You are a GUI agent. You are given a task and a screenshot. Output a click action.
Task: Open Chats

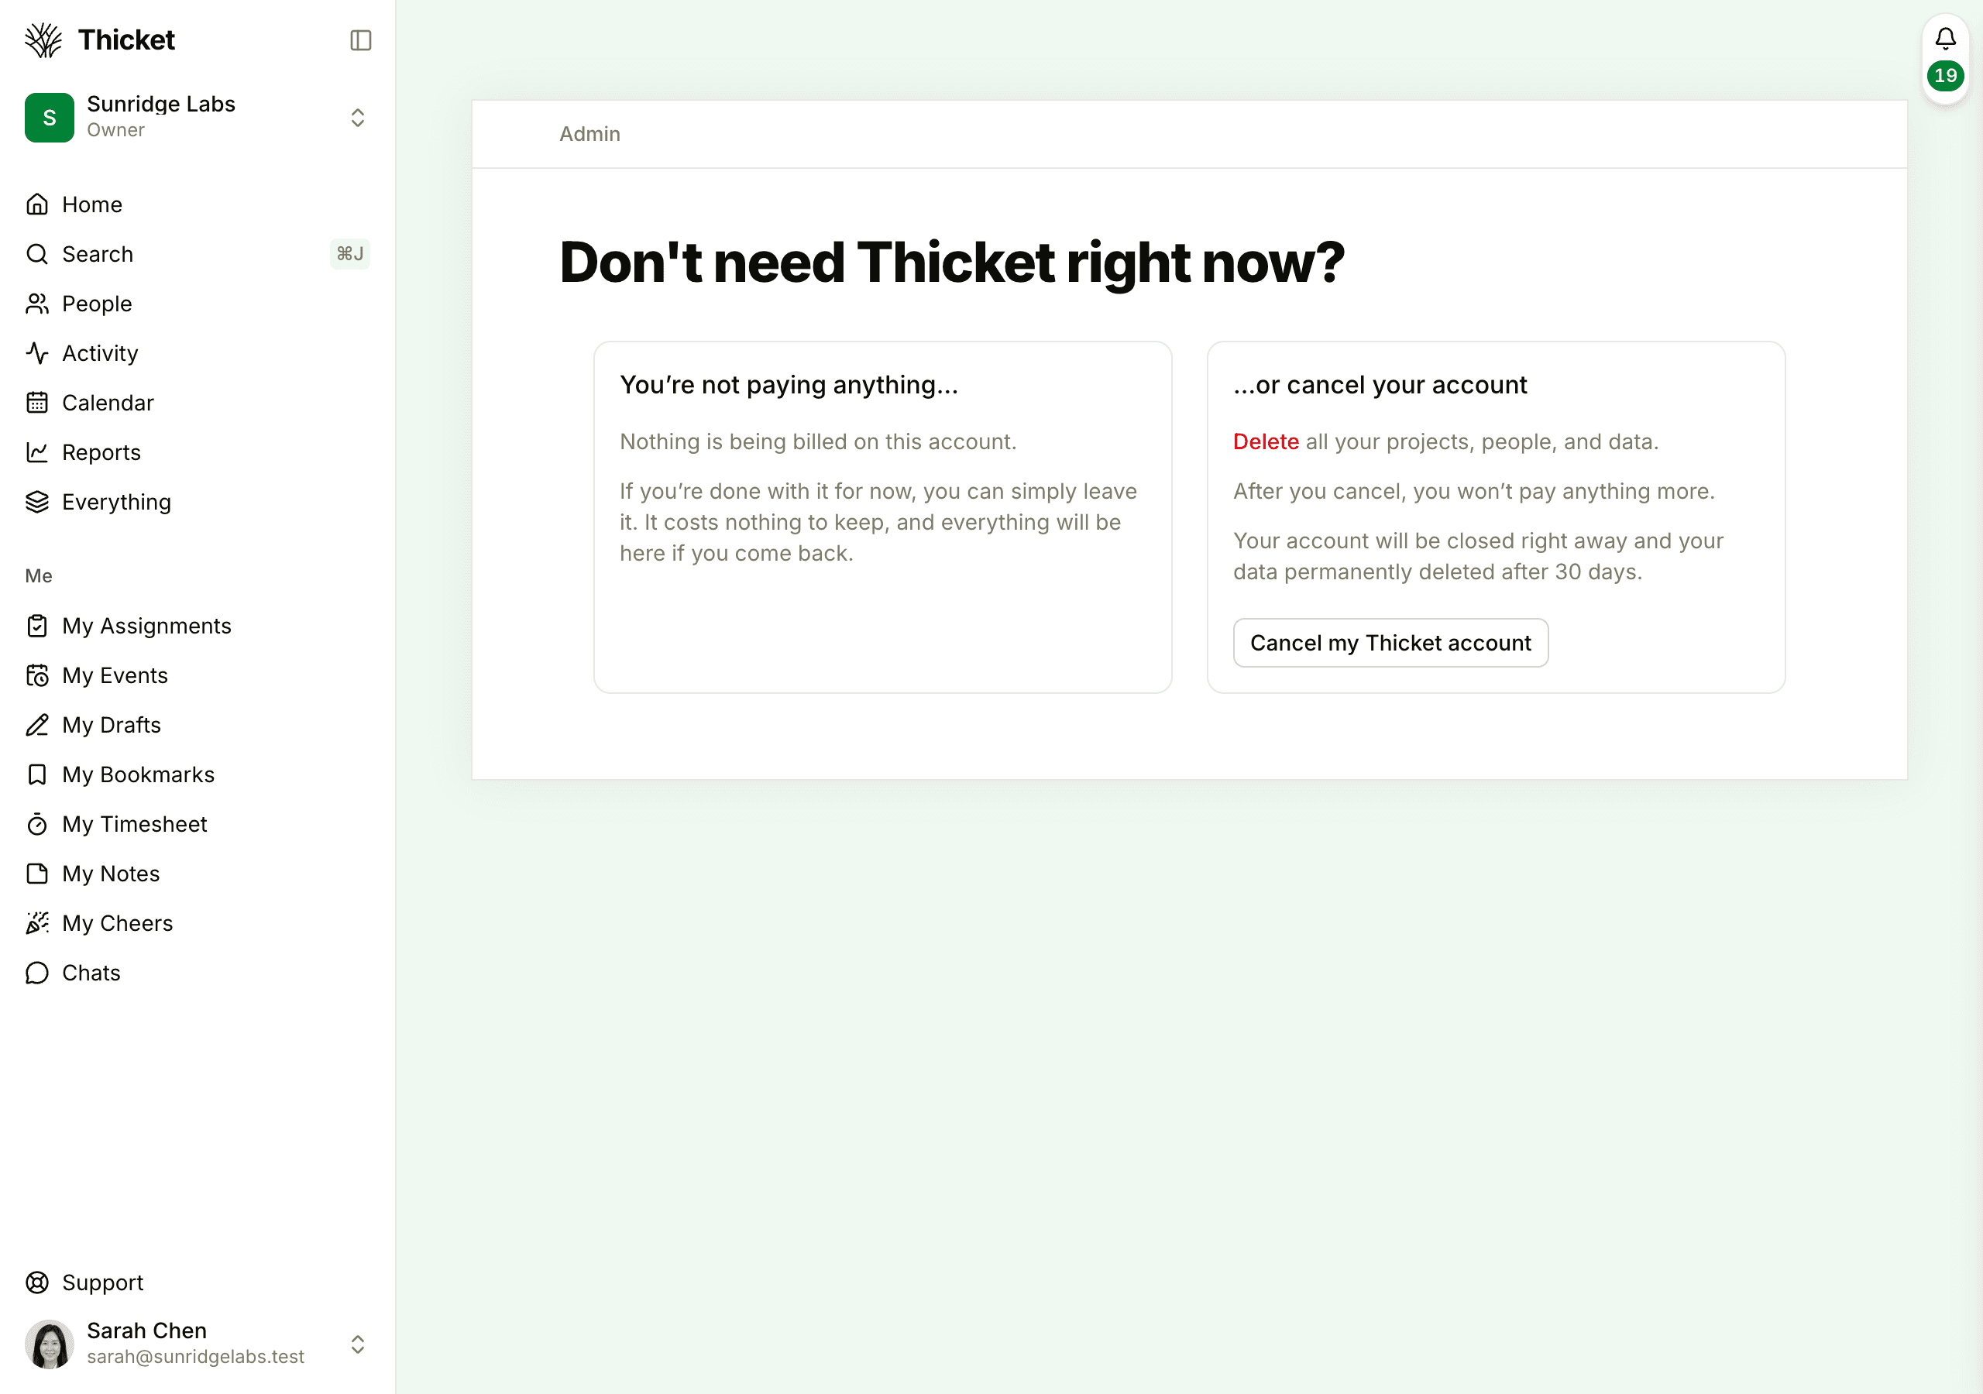tap(198, 973)
